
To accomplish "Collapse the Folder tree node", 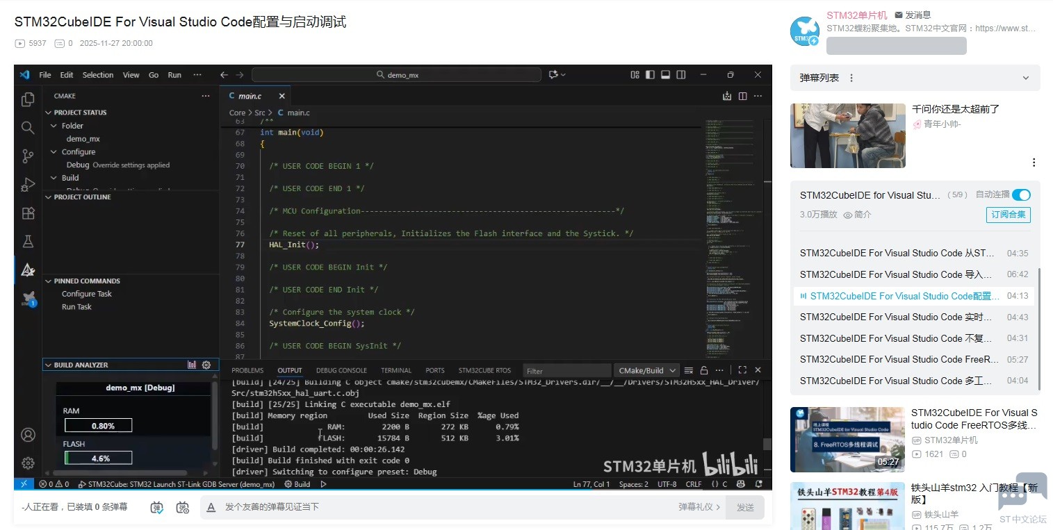I will point(54,126).
